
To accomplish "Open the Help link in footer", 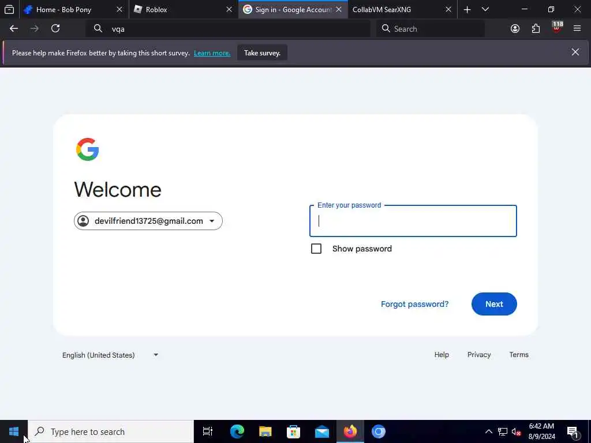I will click(x=442, y=355).
